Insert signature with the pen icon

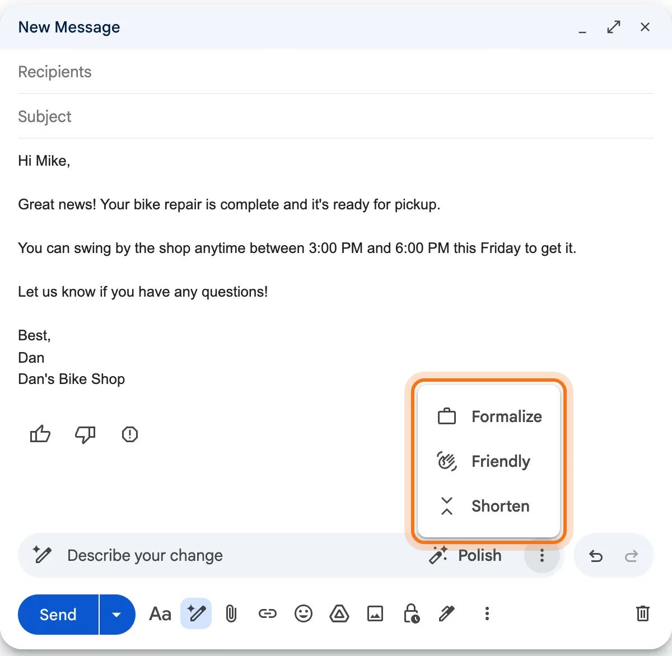point(447,614)
